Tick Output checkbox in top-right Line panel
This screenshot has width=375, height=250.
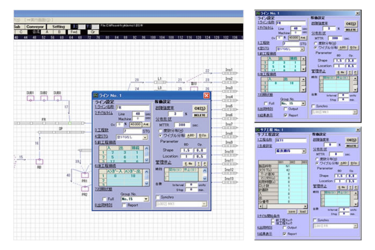286,109
